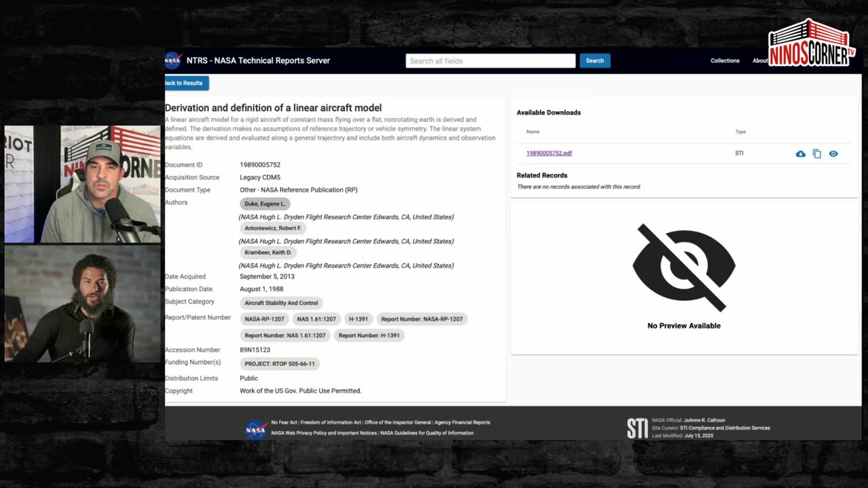Go Back to Results

(x=186, y=83)
